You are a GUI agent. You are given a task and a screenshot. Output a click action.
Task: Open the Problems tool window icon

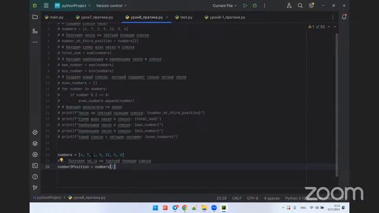(35, 177)
